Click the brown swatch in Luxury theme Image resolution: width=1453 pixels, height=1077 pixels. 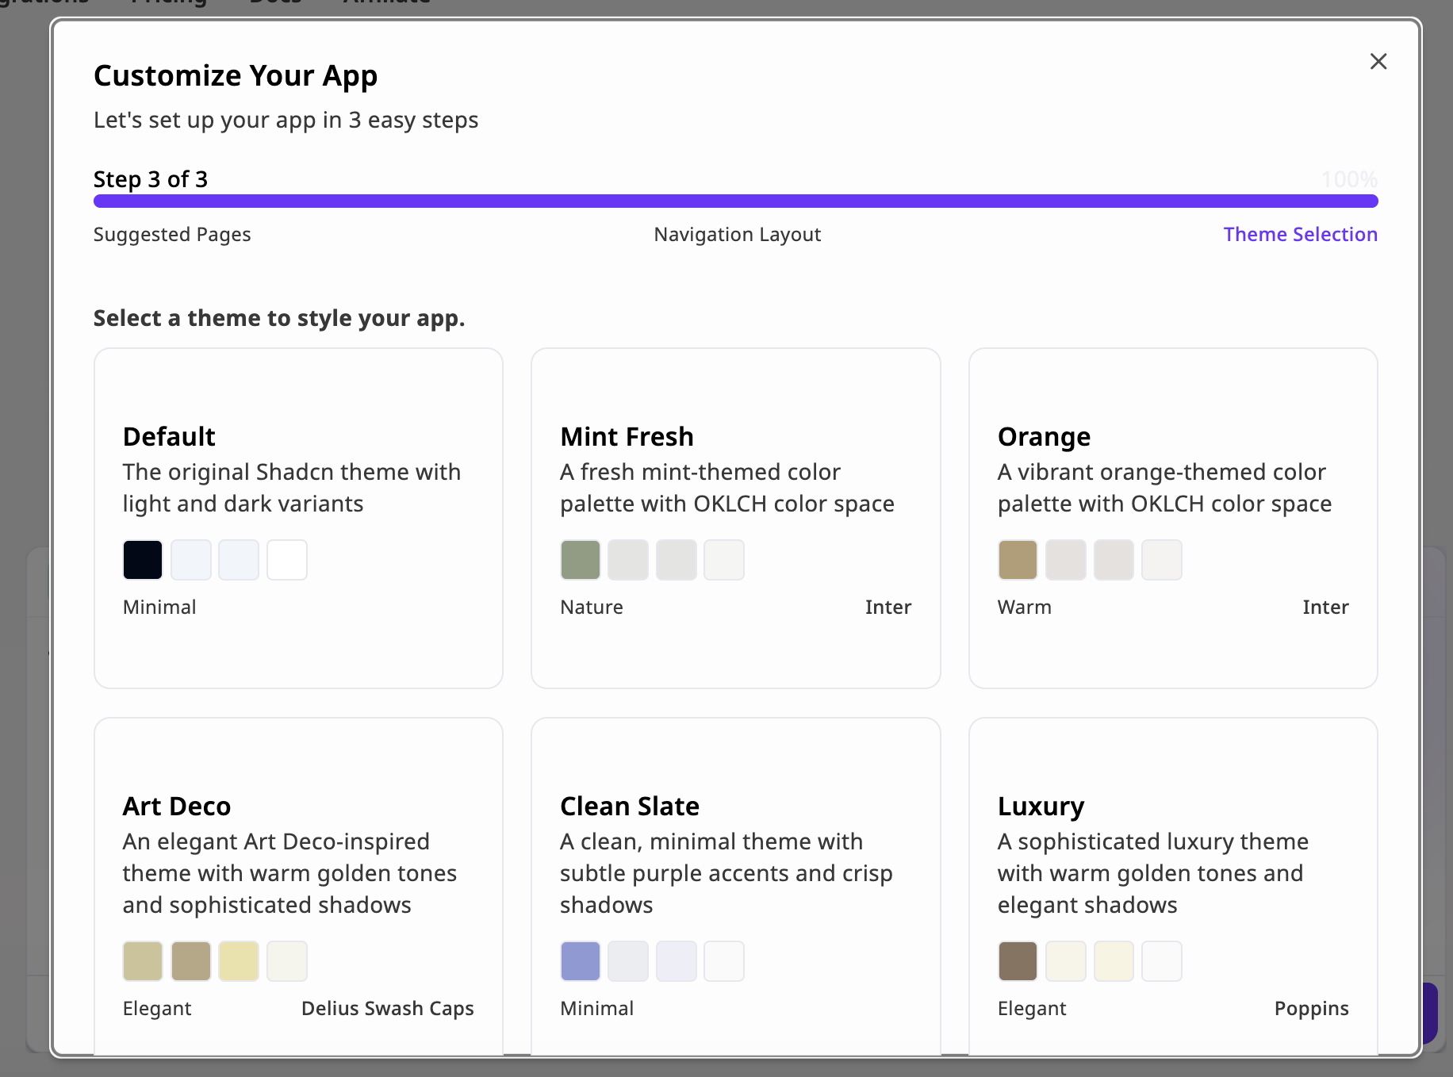(x=1018, y=960)
